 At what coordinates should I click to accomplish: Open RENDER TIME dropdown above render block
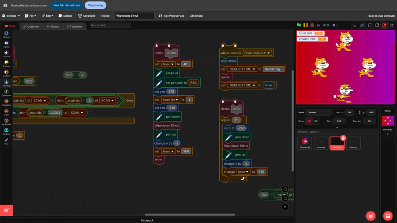click(242, 69)
